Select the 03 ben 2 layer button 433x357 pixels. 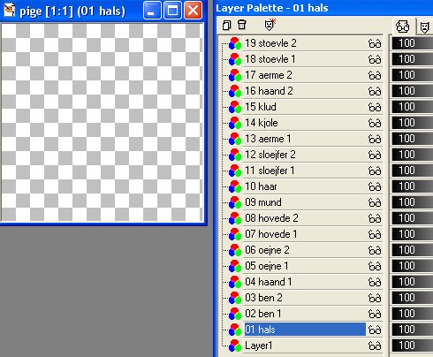(x=305, y=298)
